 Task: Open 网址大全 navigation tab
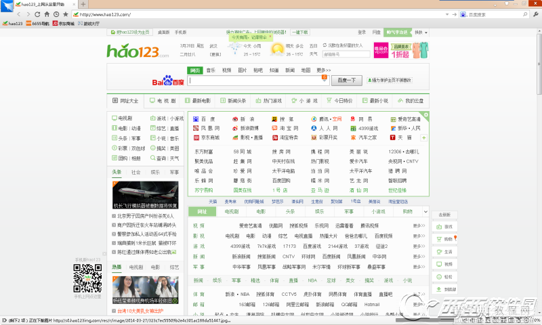[x=125, y=101]
